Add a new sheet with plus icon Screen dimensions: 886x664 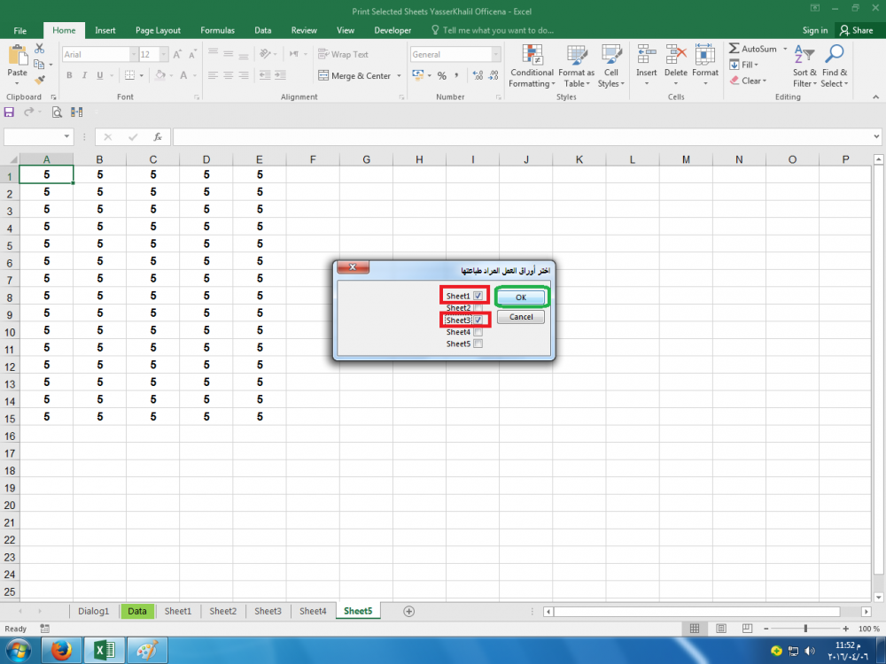408,612
